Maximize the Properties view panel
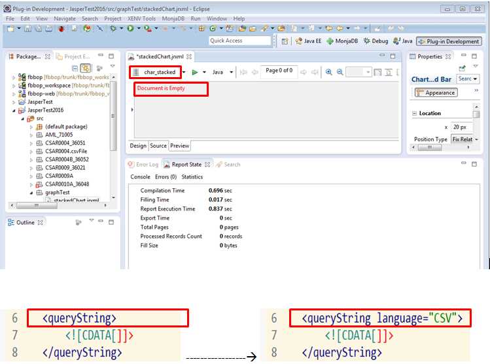Image resolution: width=490 pixels, height=364 pixels. click(474, 56)
